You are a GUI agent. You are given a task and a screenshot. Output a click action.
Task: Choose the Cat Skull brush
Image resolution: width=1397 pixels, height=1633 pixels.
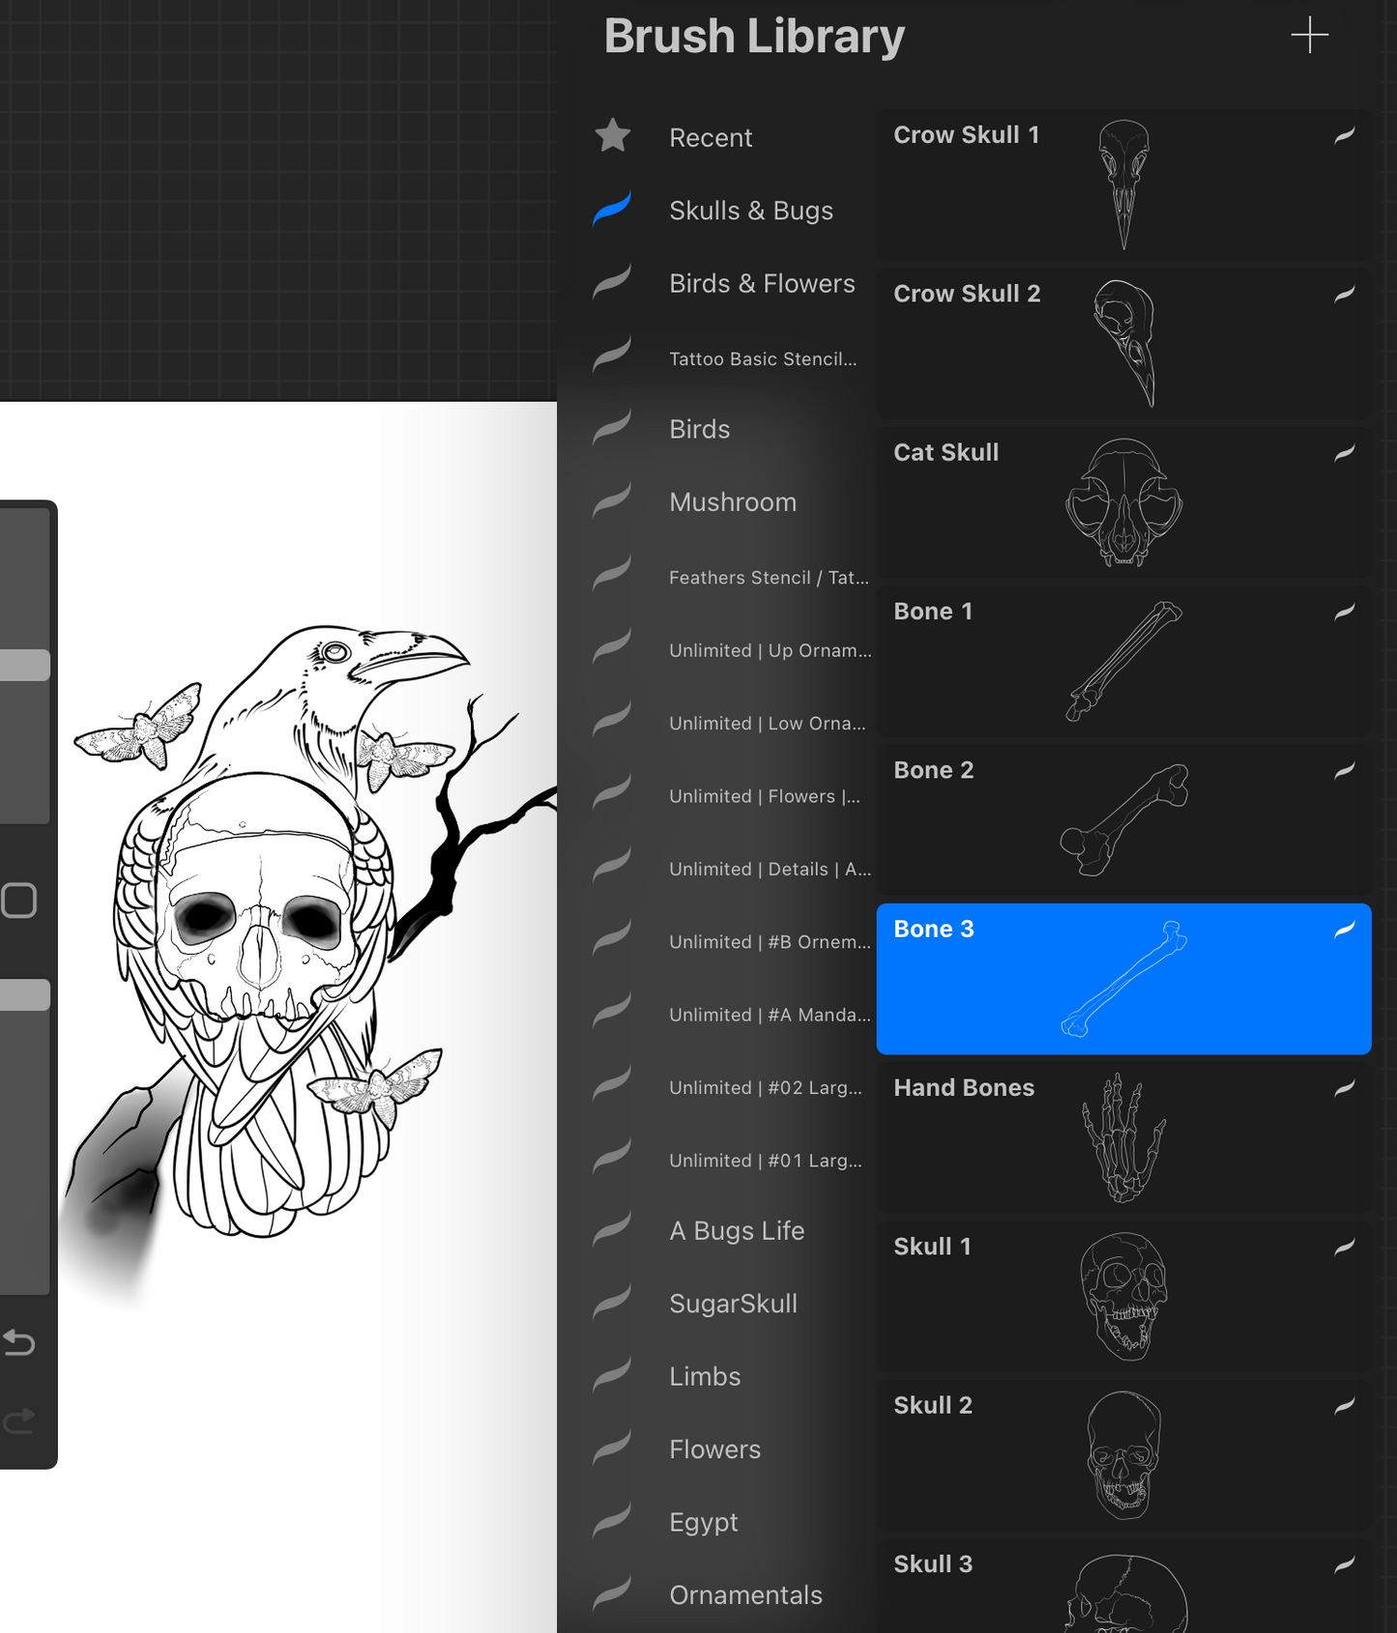coord(1122,503)
